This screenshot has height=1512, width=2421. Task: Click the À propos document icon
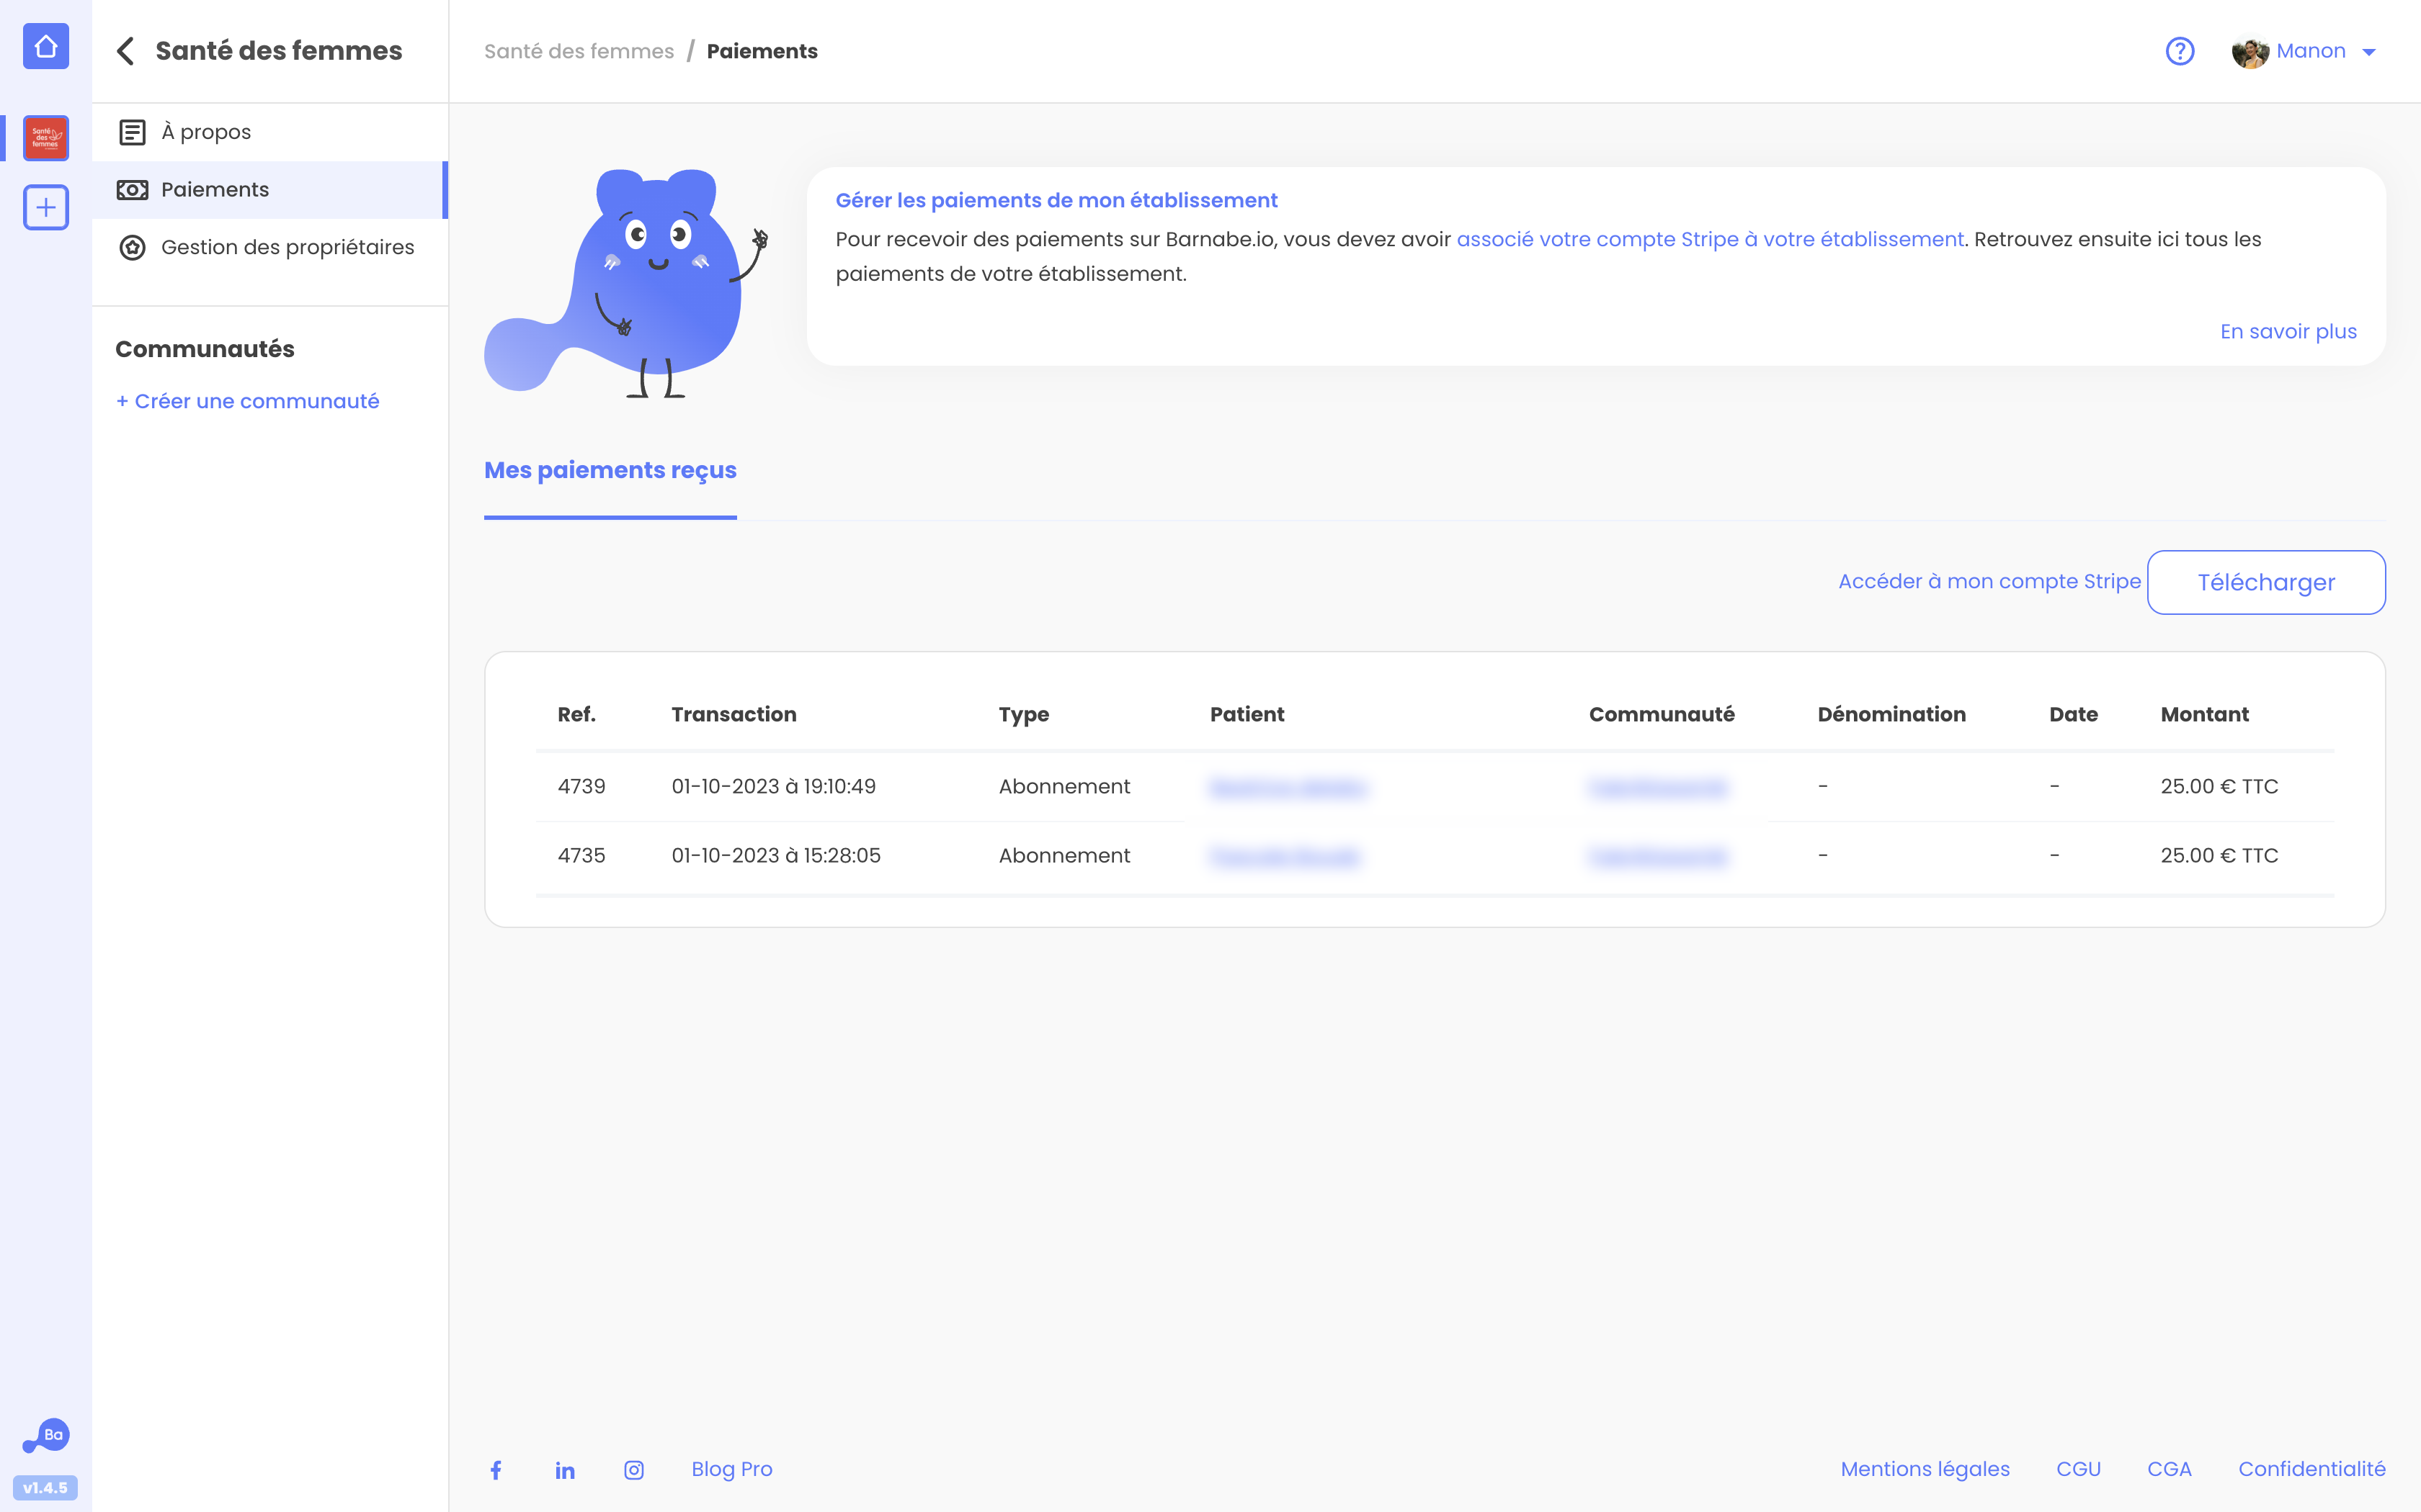[x=132, y=132]
